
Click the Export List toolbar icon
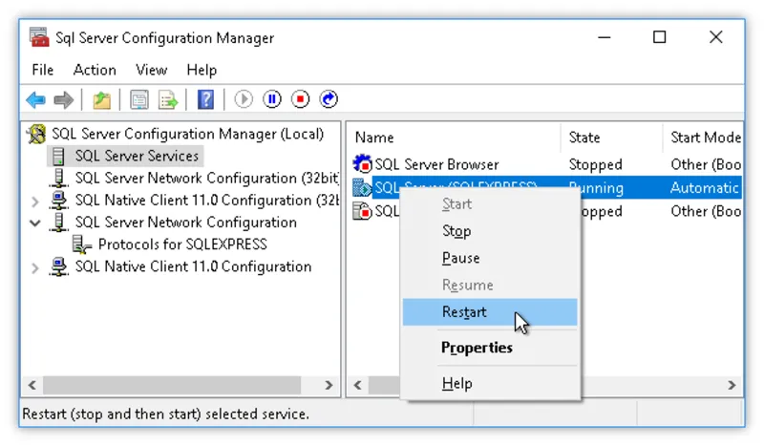[x=168, y=99]
